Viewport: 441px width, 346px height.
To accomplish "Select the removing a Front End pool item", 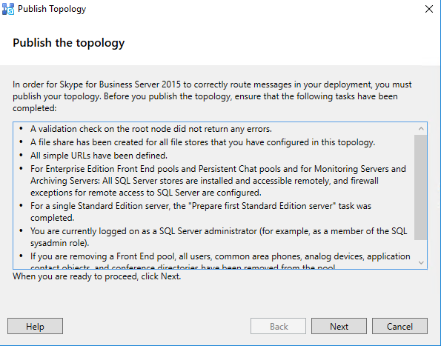I will pos(220,261).
